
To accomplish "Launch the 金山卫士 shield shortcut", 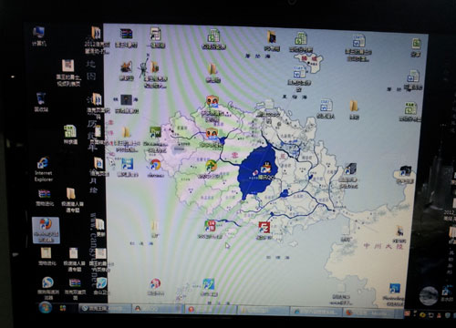I will [x=102, y=286].
